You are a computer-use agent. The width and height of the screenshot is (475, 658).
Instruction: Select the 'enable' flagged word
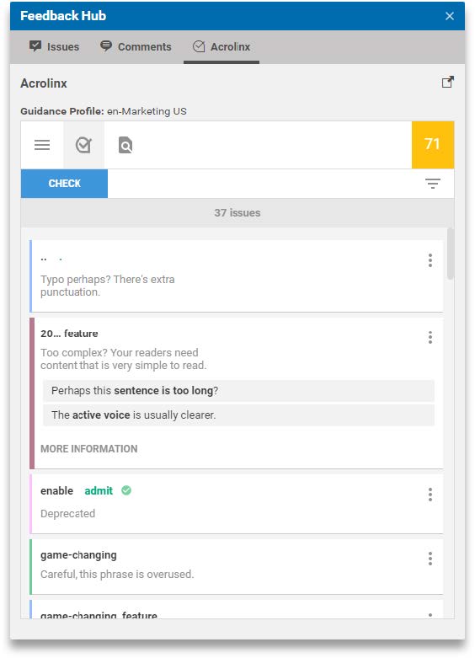(x=56, y=490)
